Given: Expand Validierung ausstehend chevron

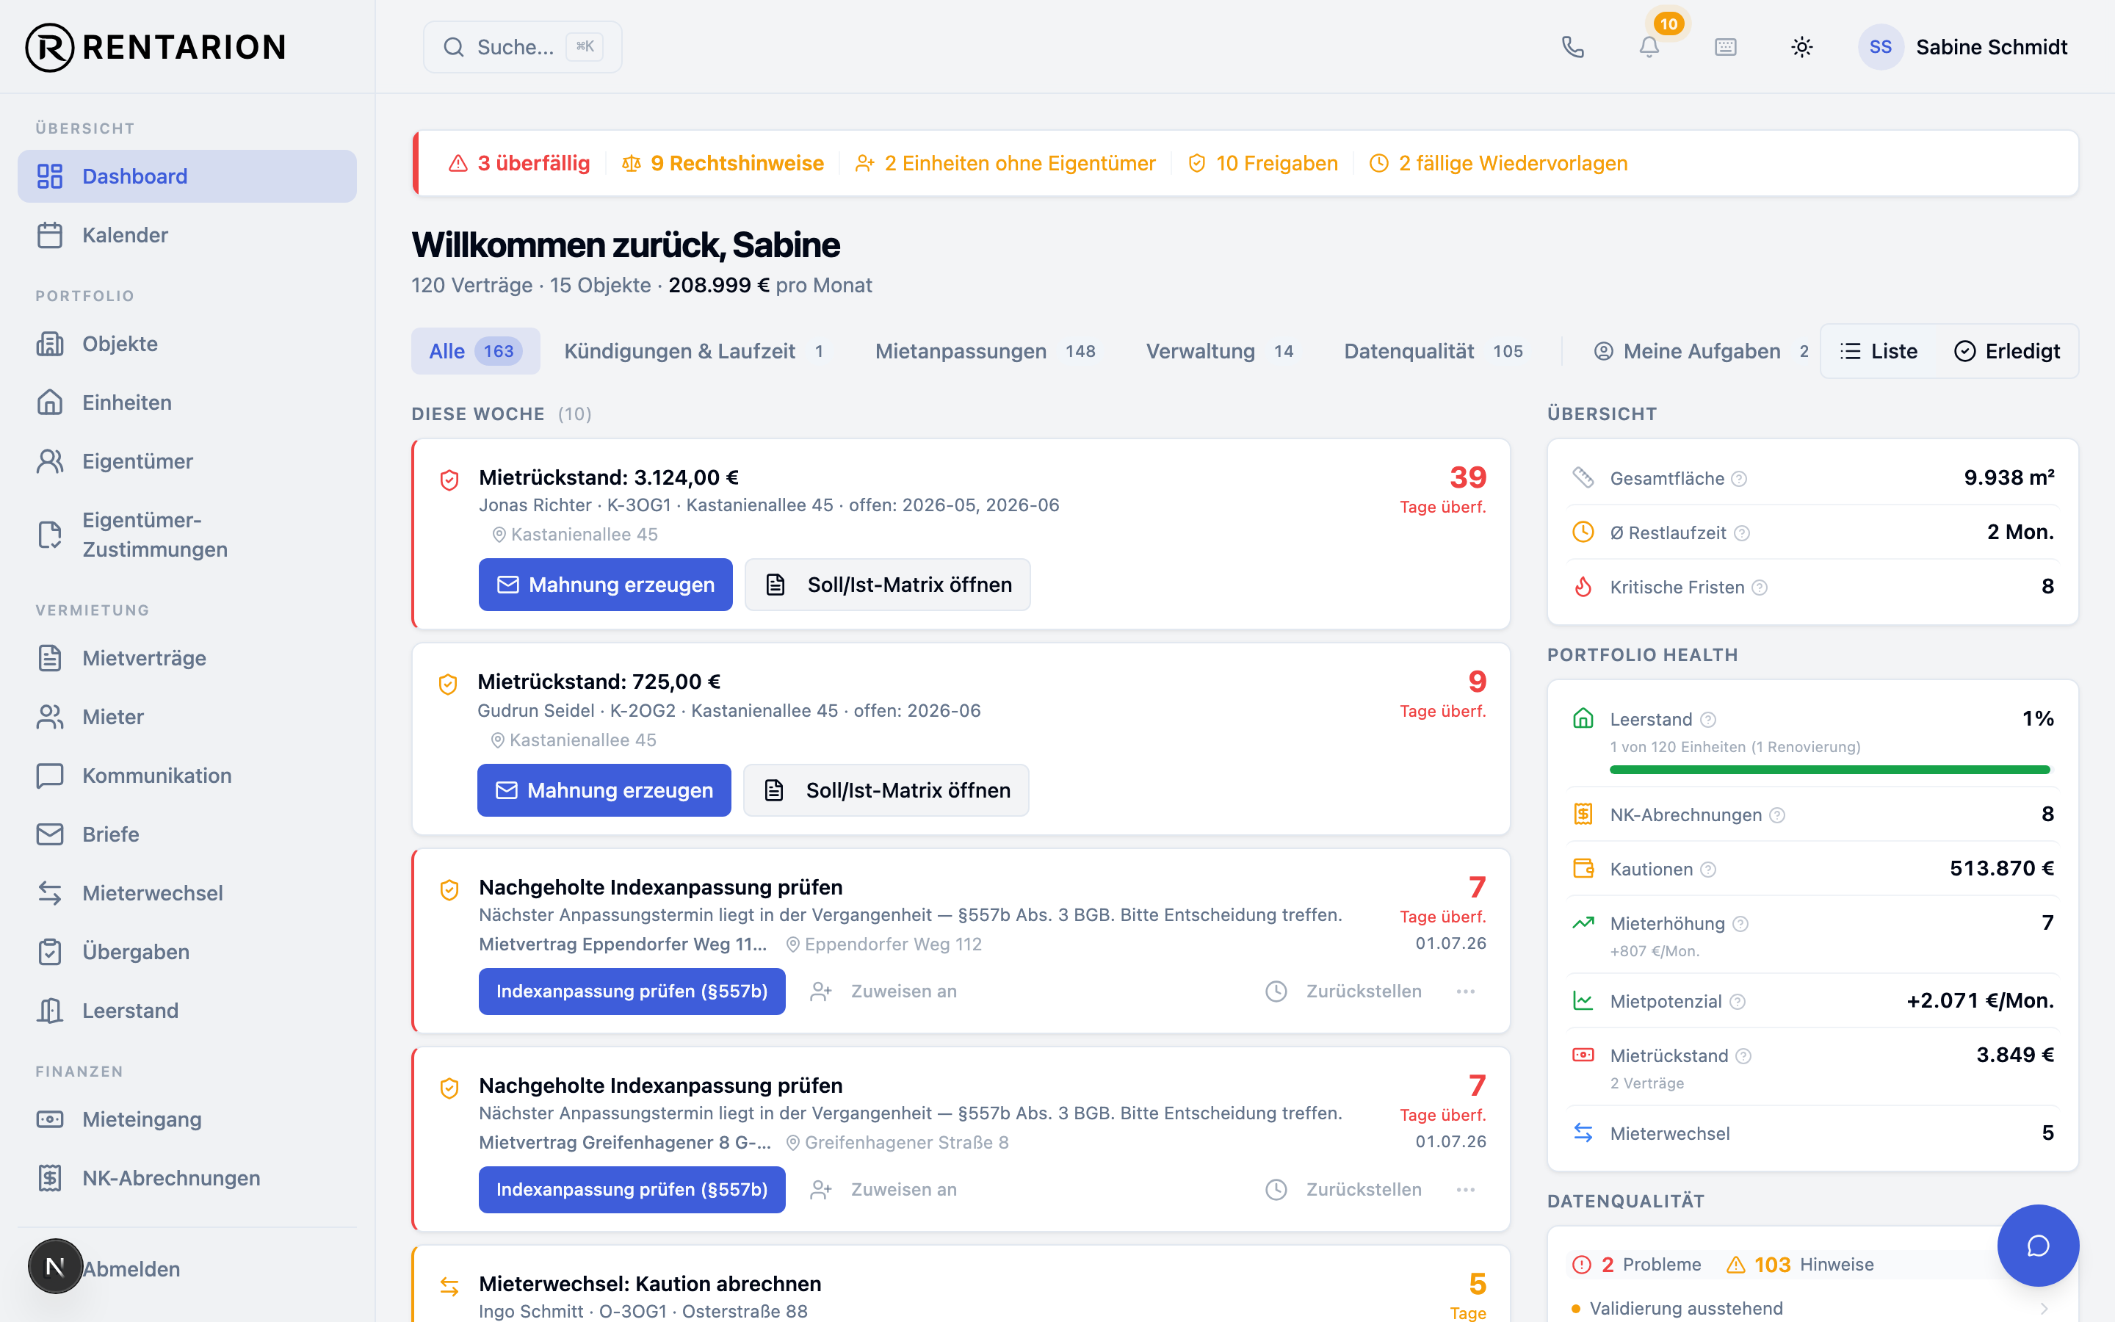Looking at the screenshot, I should pos(2043,1308).
